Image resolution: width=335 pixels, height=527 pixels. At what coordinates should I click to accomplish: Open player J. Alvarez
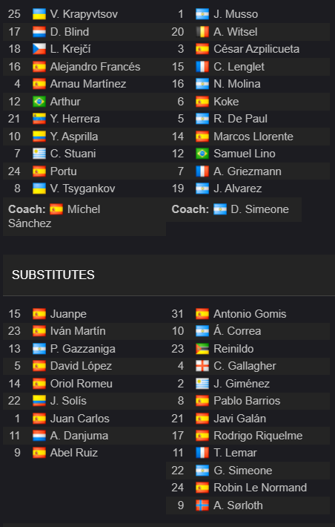click(238, 189)
